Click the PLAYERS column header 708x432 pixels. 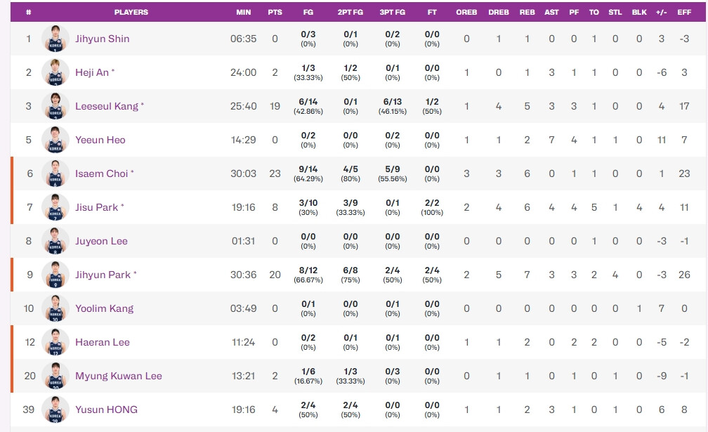point(131,12)
